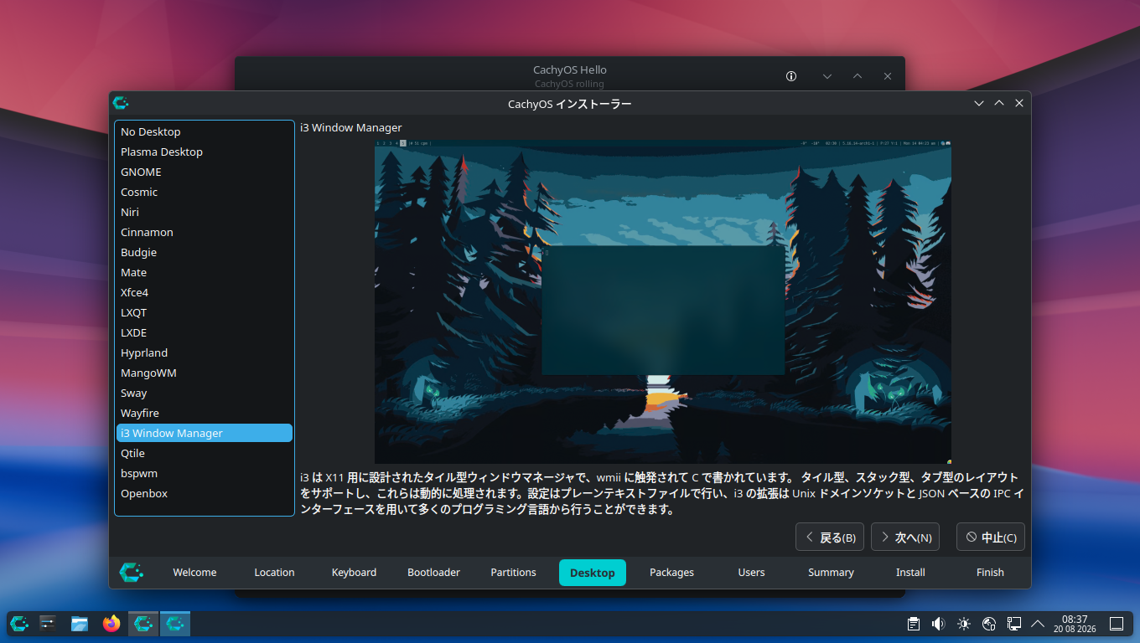Open the volume control in the tray
The image size is (1140, 643).
pos(938,624)
